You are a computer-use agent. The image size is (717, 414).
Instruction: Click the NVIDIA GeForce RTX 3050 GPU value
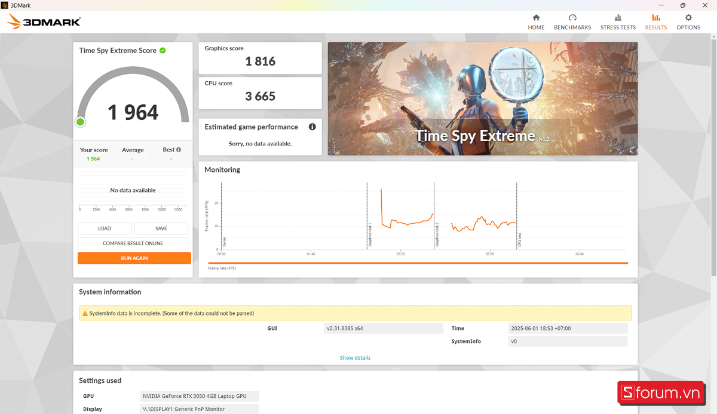(x=200, y=396)
